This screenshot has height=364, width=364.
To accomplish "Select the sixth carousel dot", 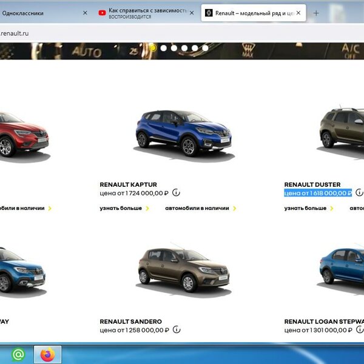I will coord(205,48).
